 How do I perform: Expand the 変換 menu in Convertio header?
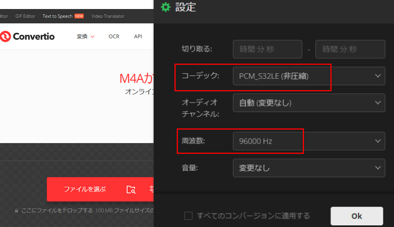tap(86, 37)
